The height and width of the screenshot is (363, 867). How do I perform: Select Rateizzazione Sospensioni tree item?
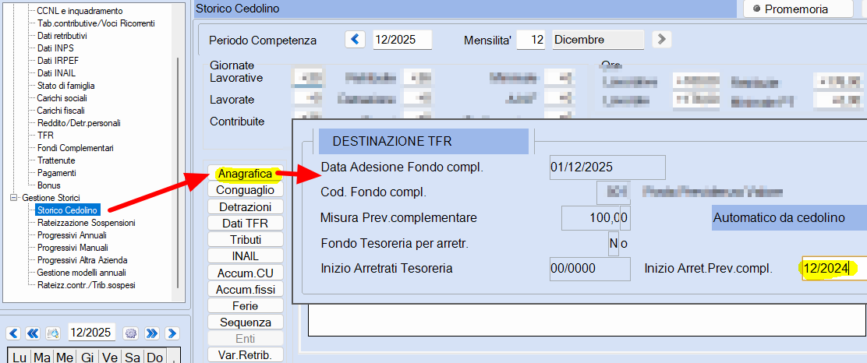point(86,223)
